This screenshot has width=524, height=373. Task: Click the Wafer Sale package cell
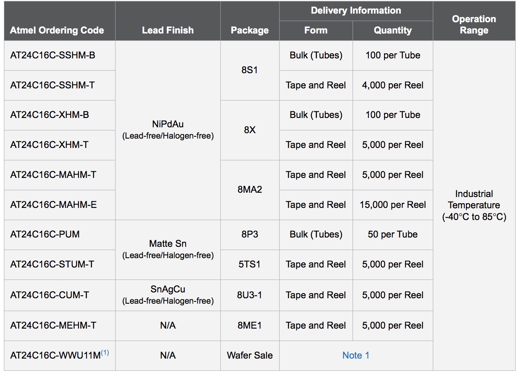pyautogui.click(x=250, y=355)
